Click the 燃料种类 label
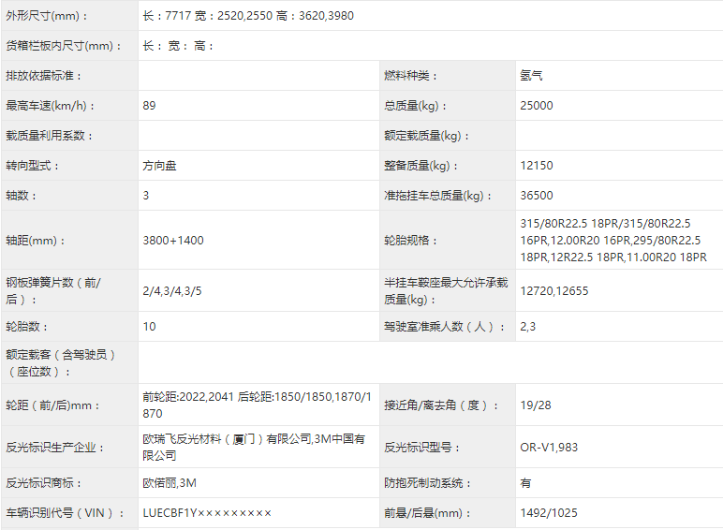This screenshot has width=723, height=530. [x=410, y=76]
